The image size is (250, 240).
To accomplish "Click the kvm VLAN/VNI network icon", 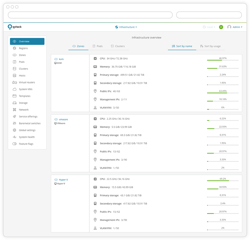I will tap(95, 108).
